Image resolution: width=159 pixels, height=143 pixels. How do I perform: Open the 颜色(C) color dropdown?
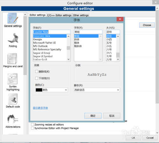tap(52, 90)
